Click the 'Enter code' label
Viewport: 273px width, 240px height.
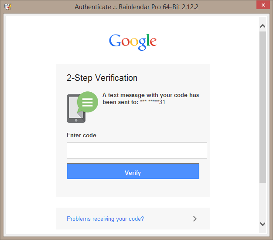pos(82,135)
